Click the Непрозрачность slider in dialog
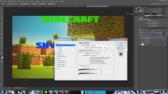This screenshot has height=94, width=168. (x=94, y=48)
